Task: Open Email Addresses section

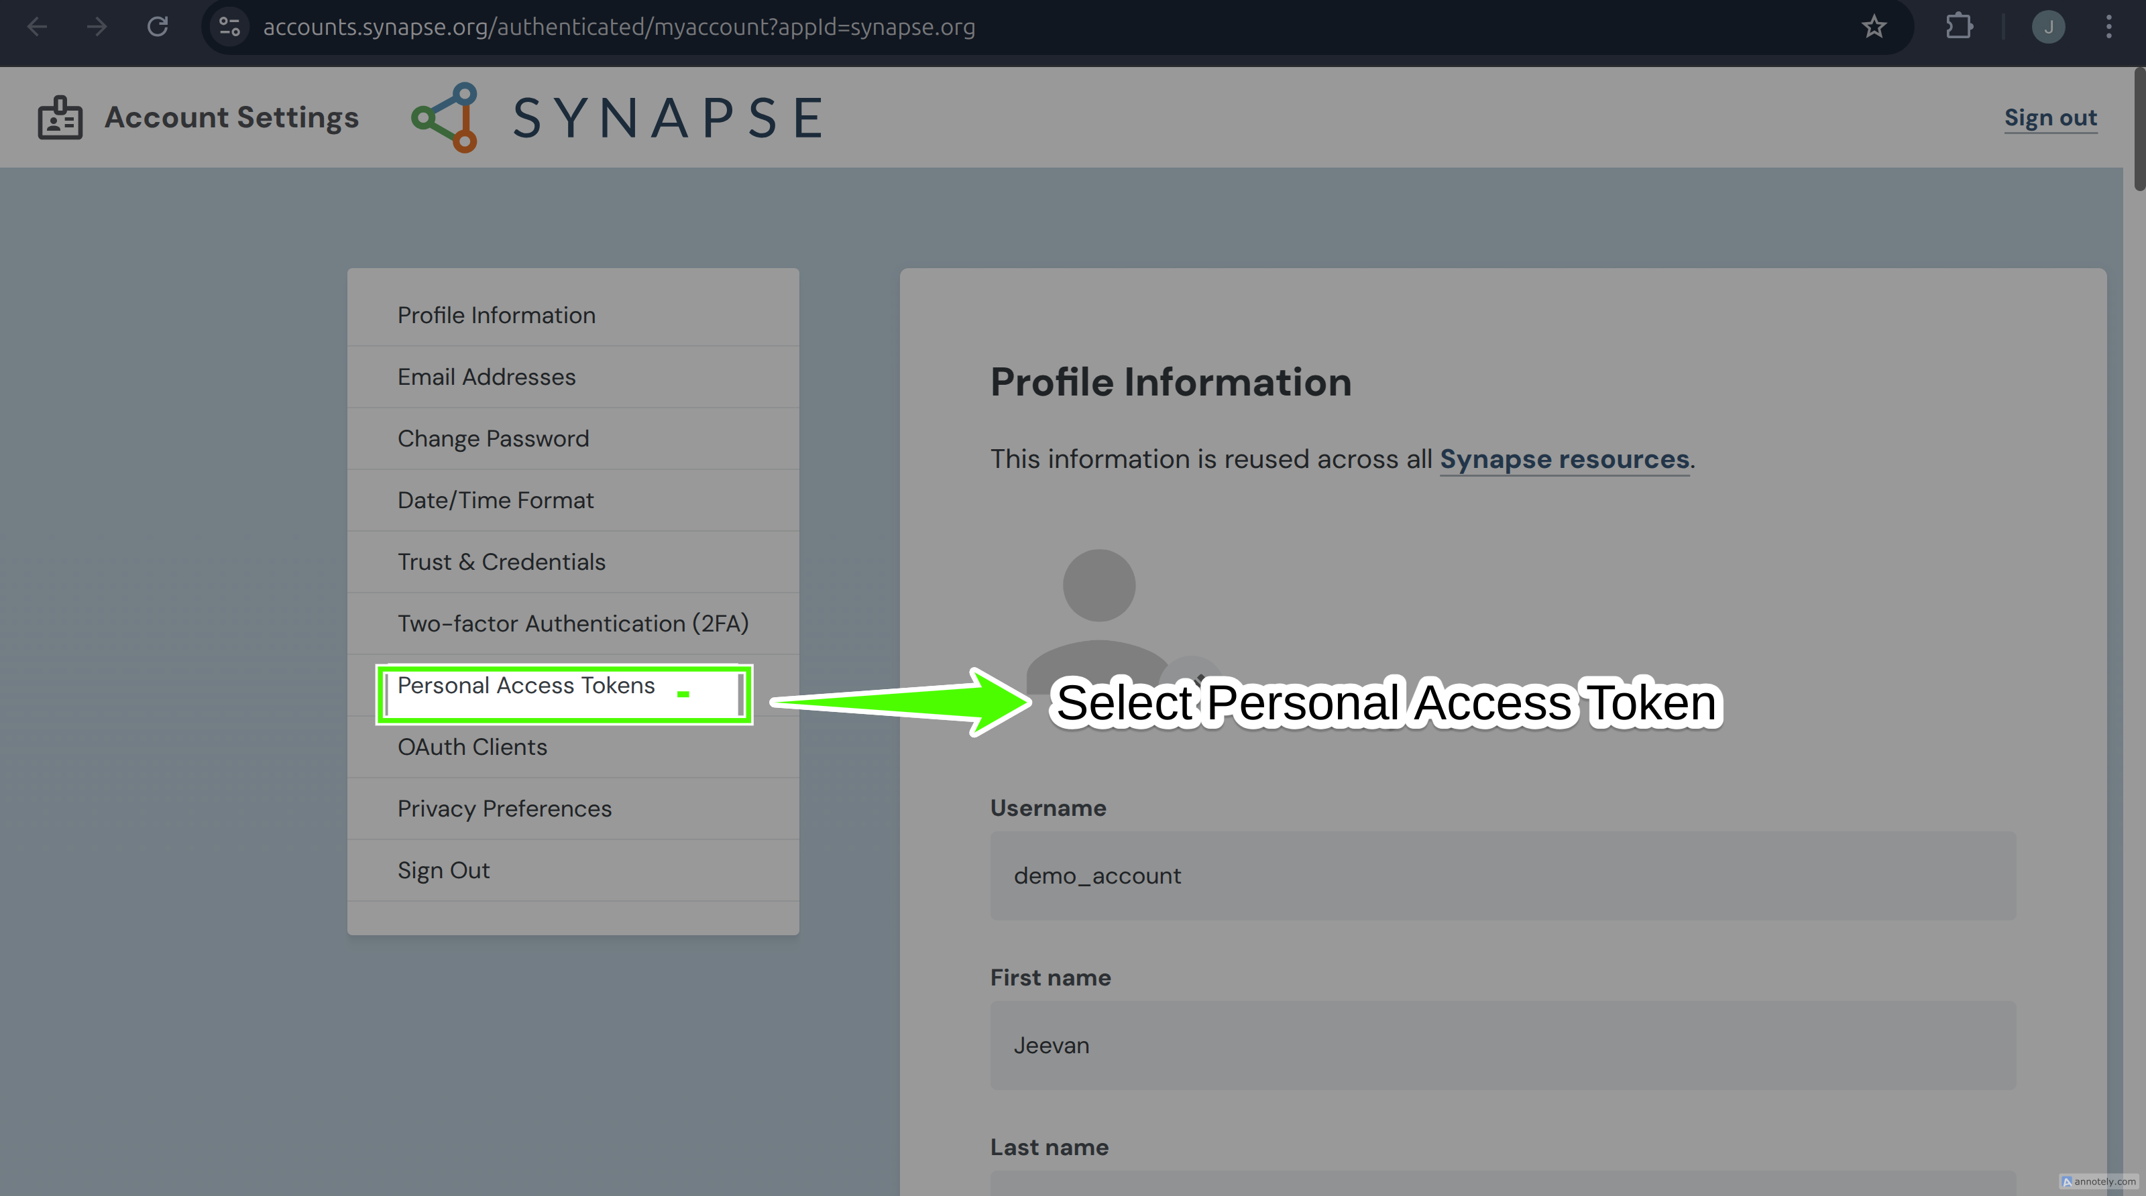Action: point(486,377)
